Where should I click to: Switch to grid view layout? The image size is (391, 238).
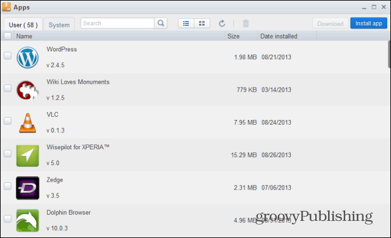tap(202, 23)
